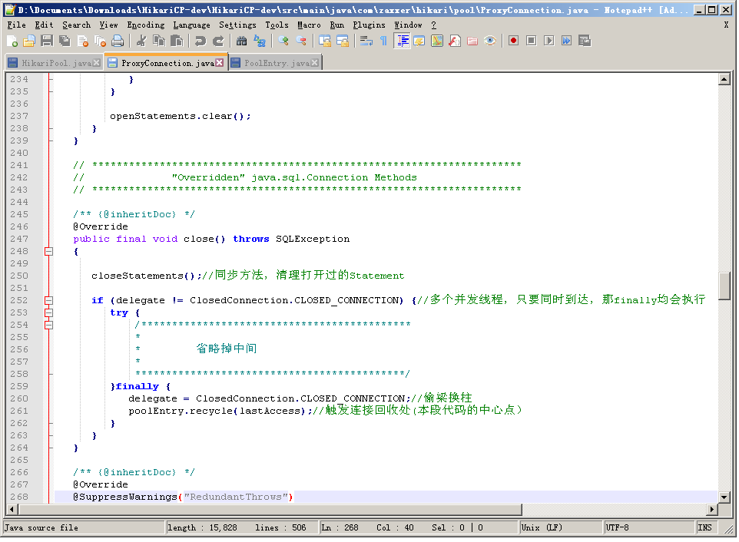Collapse the try block fold at line 253

[48, 312]
